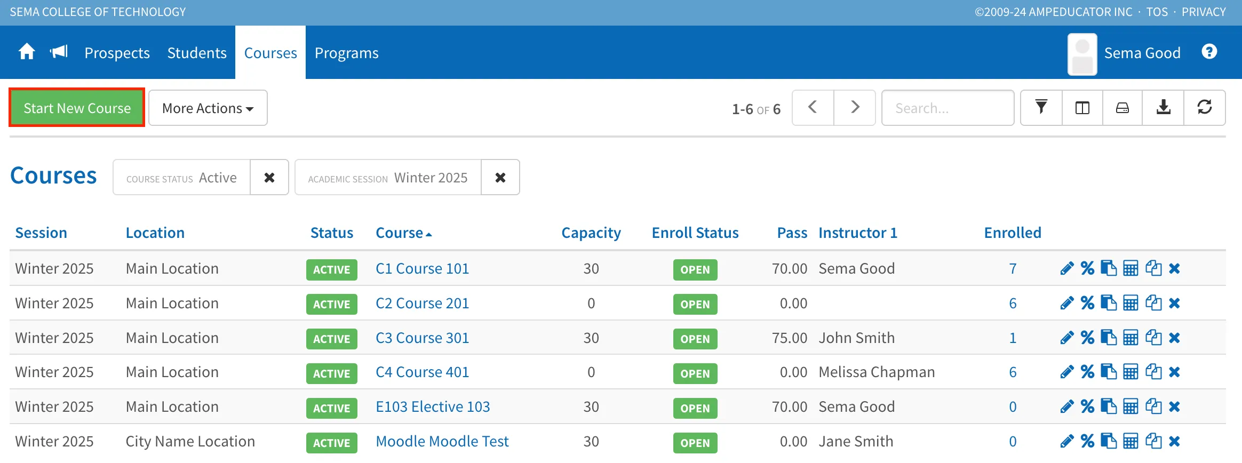The image size is (1242, 463).
Task: Focus the Search input field
Action: (948, 108)
